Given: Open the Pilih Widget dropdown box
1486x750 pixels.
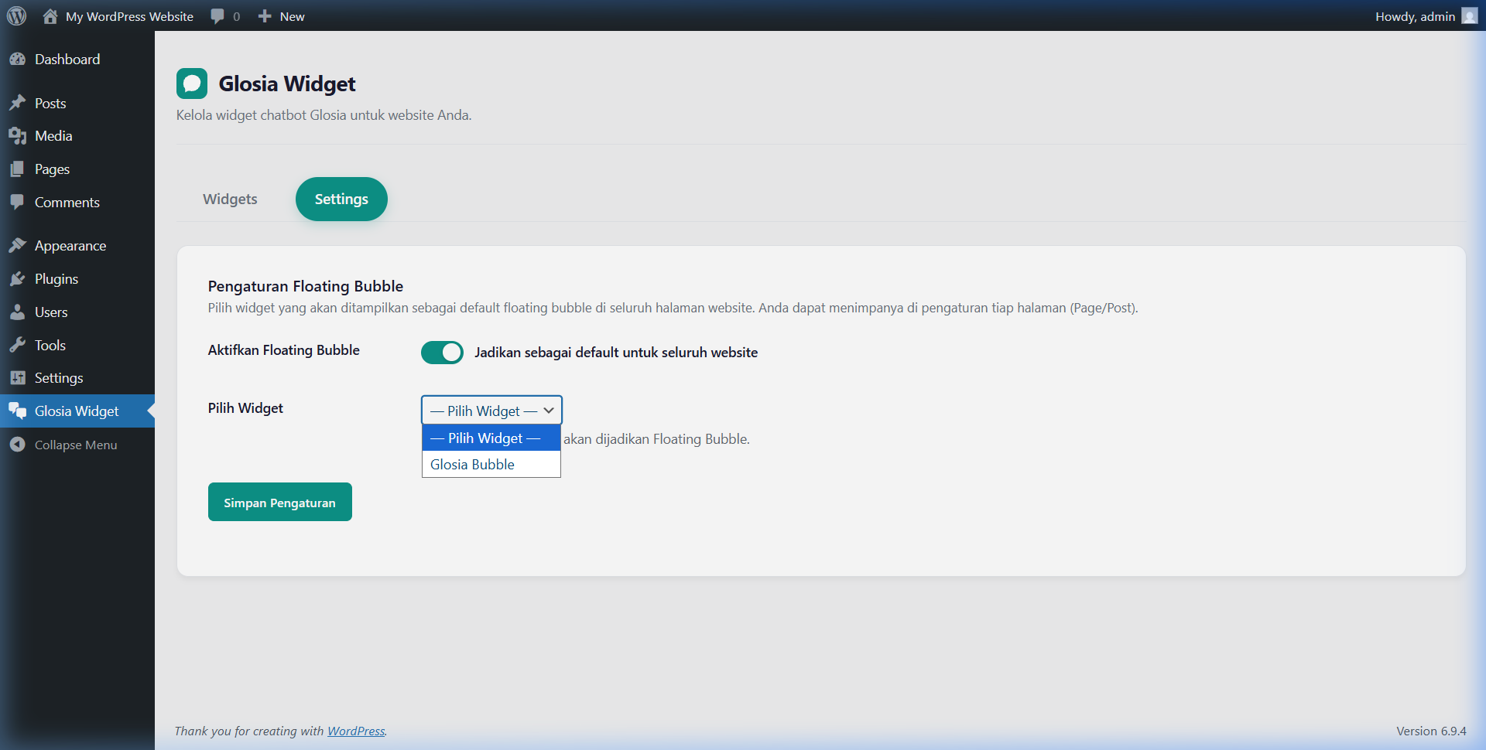Looking at the screenshot, I should coord(491,411).
